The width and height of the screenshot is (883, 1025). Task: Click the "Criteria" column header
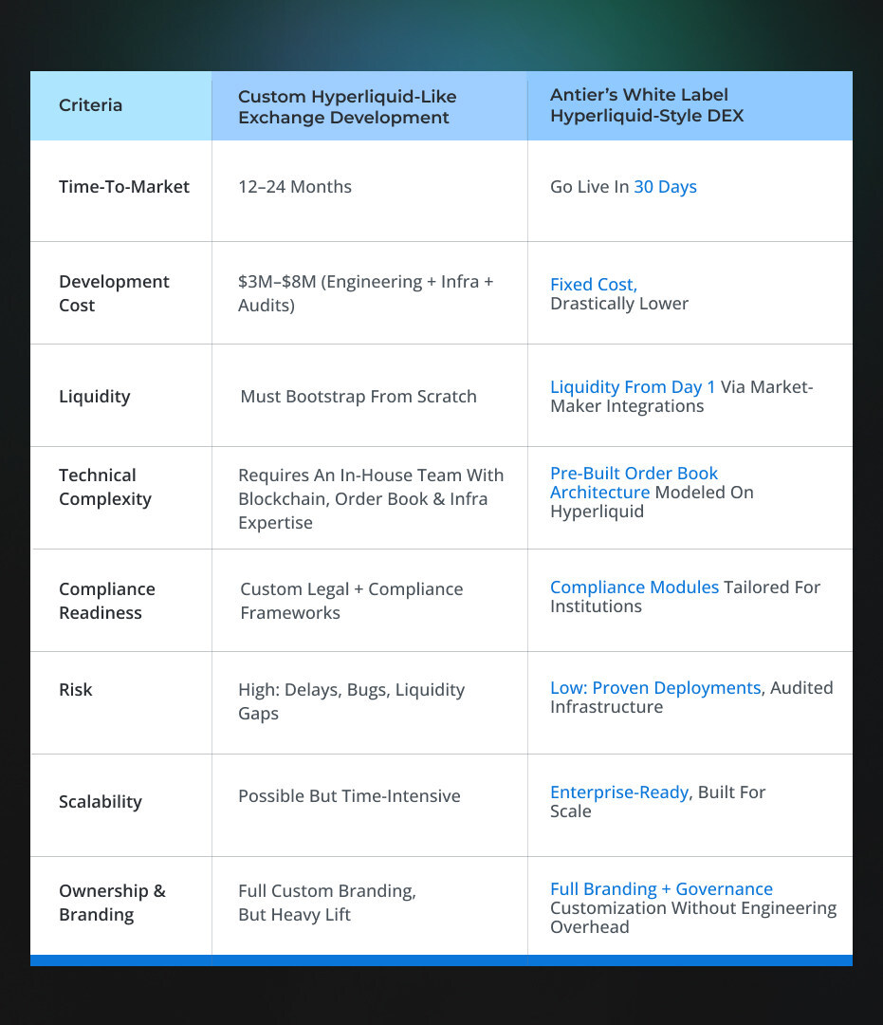click(91, 105)
